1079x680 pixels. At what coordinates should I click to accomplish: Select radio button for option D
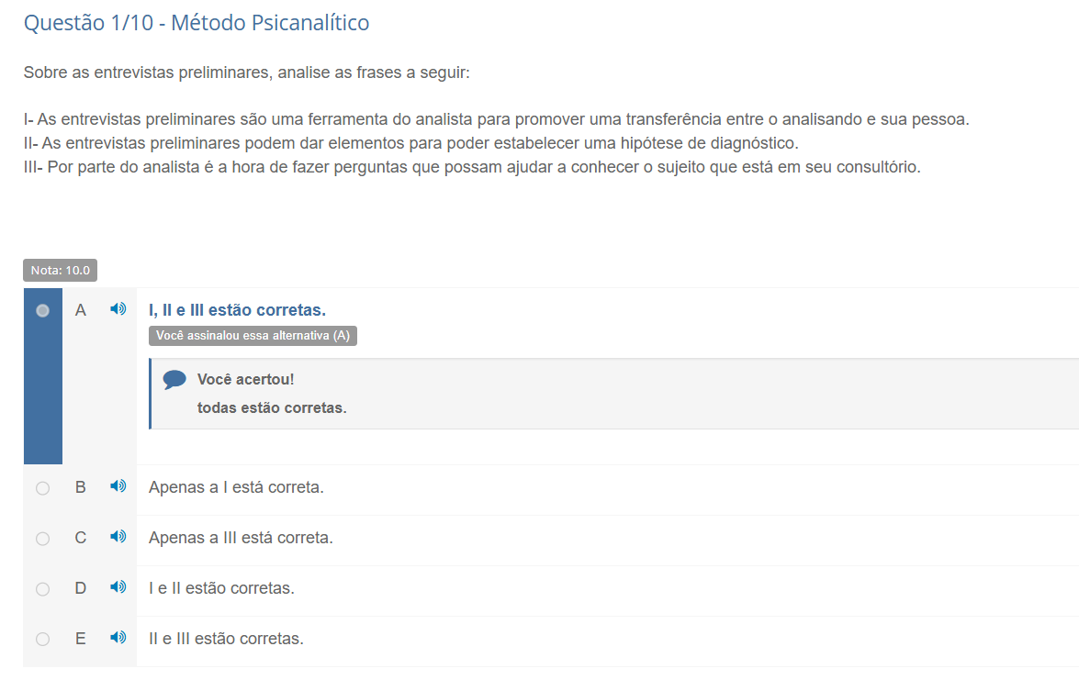click(x=42, y=589)
